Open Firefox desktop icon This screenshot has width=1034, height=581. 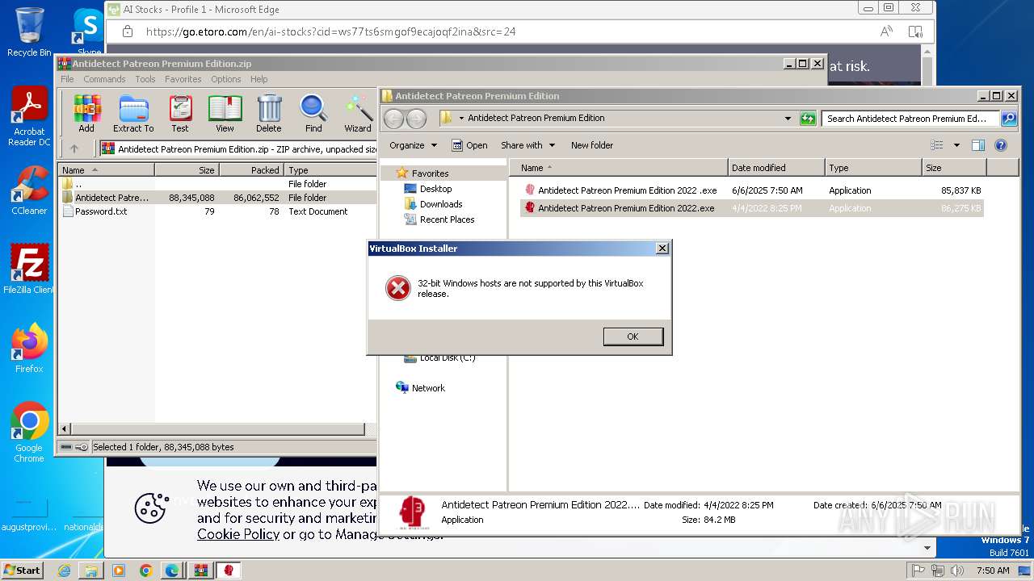click(x=29, y=348)
